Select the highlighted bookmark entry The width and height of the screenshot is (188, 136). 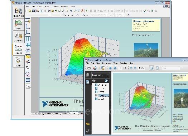click(102, 95)
